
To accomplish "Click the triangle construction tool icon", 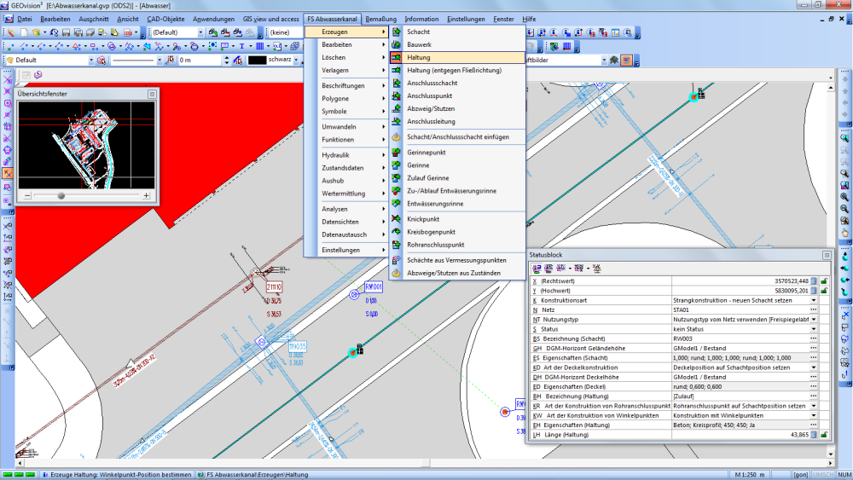I will tap(76, 46).
